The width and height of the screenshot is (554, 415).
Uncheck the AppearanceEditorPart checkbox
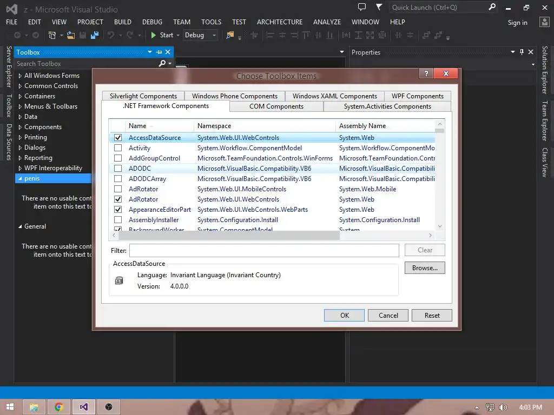tap(118, 209)
